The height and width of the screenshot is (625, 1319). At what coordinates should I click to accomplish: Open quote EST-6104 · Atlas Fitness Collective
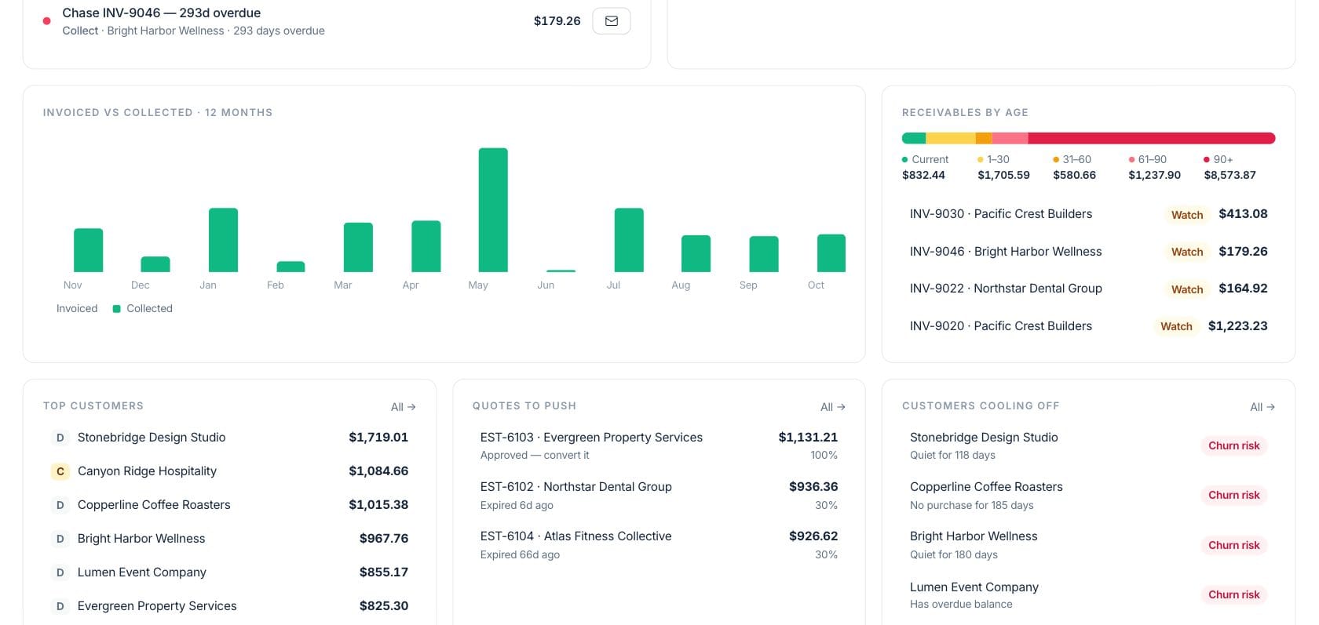[x=659, y=545]
